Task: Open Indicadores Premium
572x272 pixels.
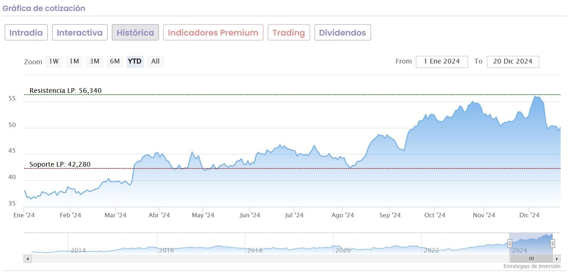Action: (x=213, y=33)
